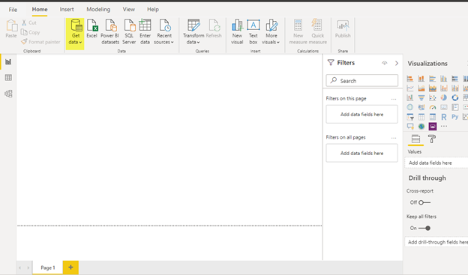The image size is (468, 275).
Task: Select the Page 1 tab
Action: click(48, 268)
